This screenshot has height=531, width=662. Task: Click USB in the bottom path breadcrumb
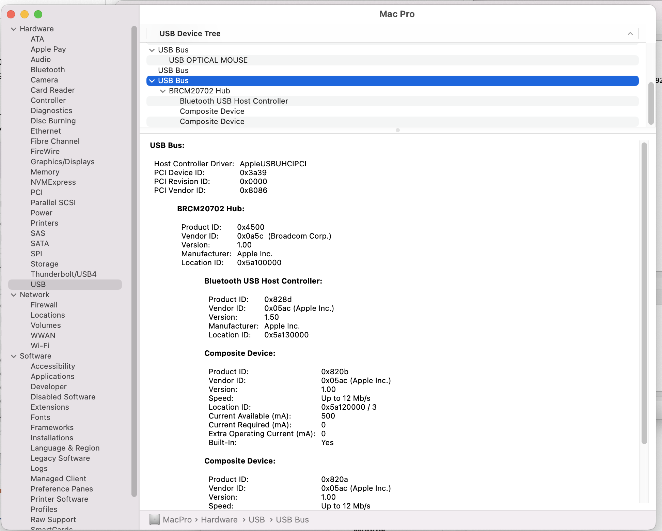(x=256, y=519)
